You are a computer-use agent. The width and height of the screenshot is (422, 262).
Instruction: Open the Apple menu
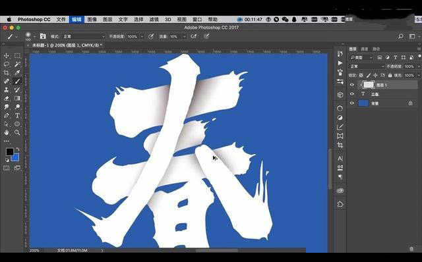(9, 19)
